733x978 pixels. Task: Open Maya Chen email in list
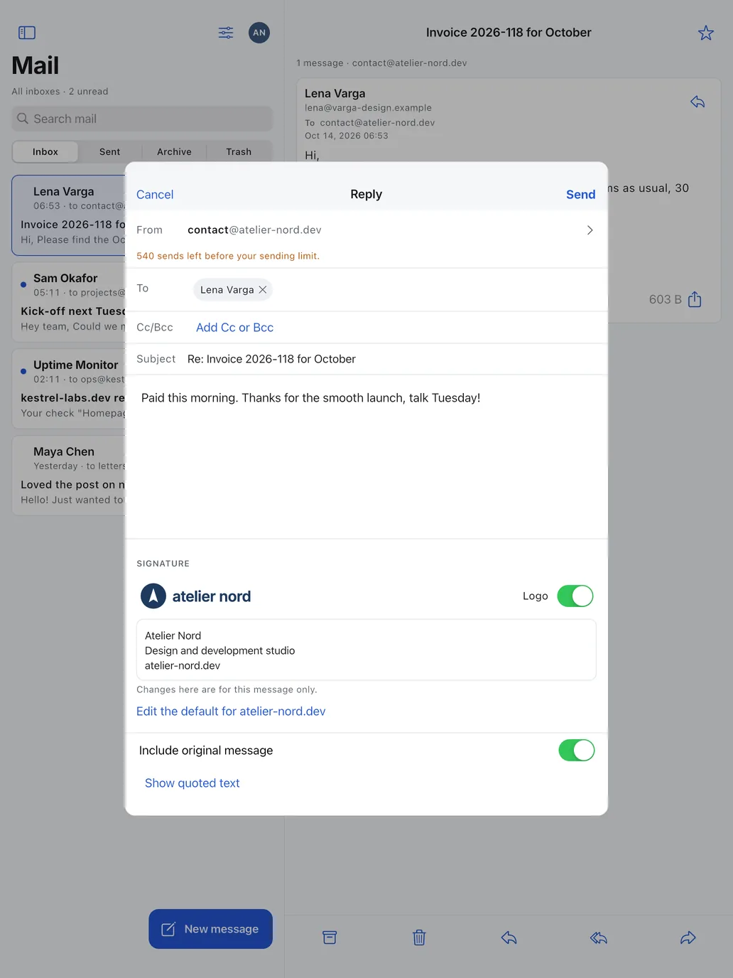(x=70, y=475)
